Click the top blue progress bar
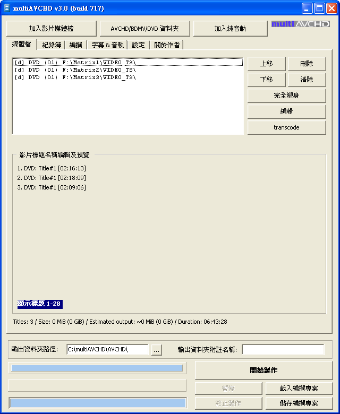 click(97, 368)
